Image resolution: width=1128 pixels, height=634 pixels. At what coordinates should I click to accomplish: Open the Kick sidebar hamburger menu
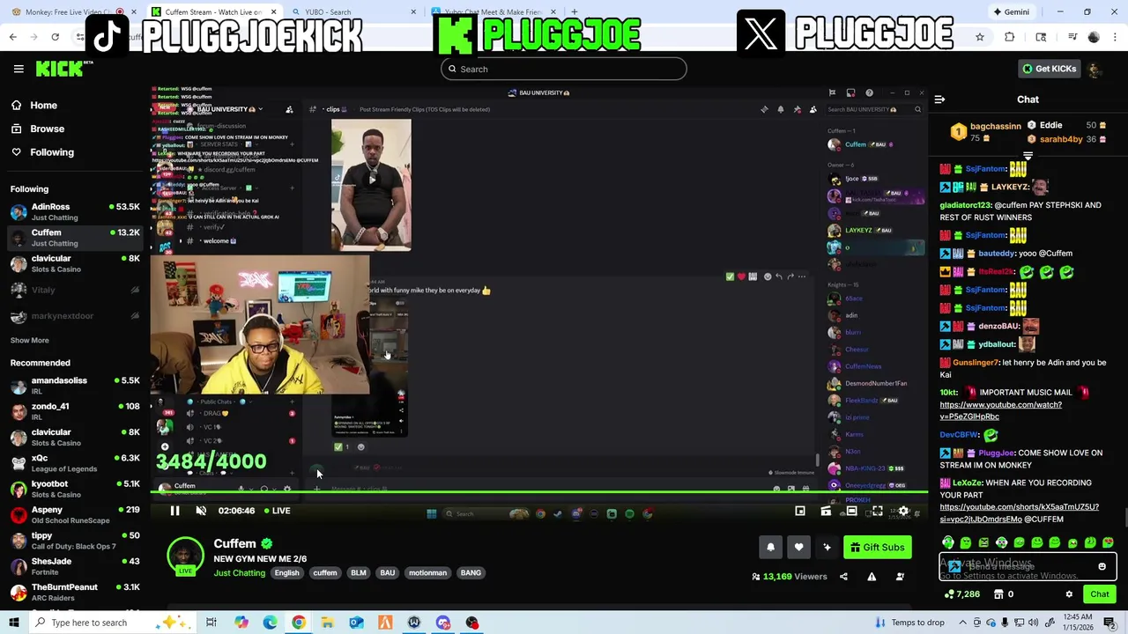(19, 69)
